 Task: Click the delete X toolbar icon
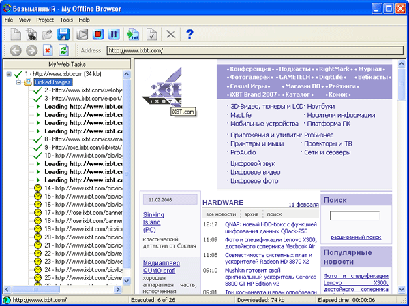171,34
